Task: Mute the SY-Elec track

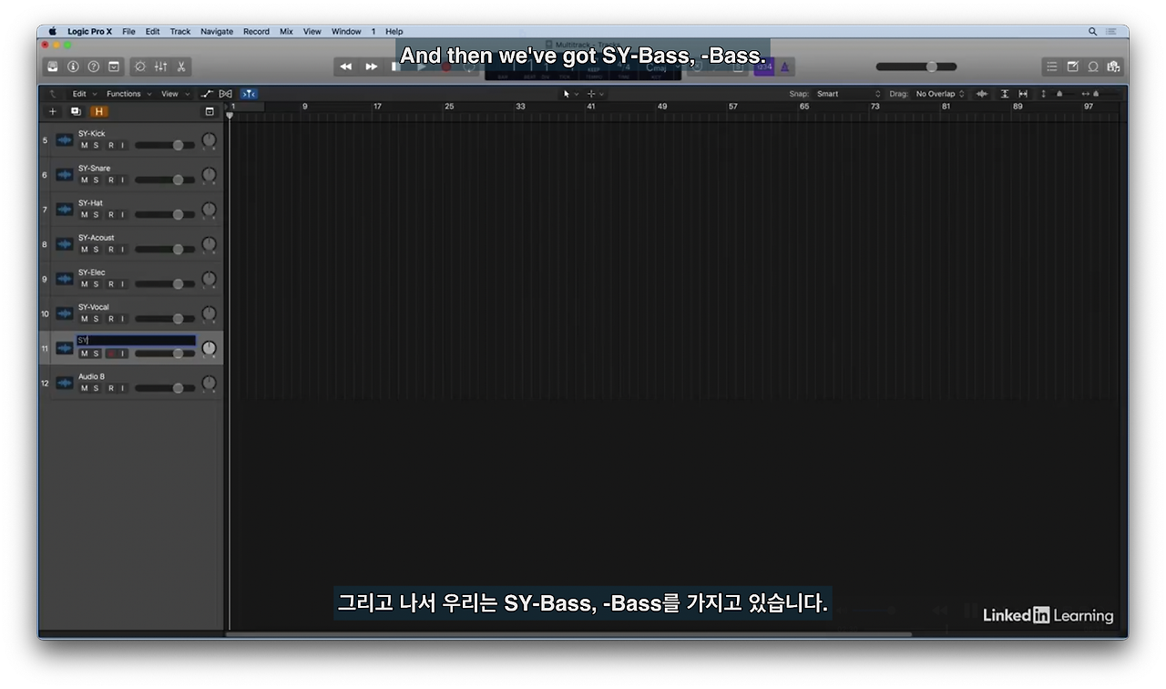Action: coord(85,283)
